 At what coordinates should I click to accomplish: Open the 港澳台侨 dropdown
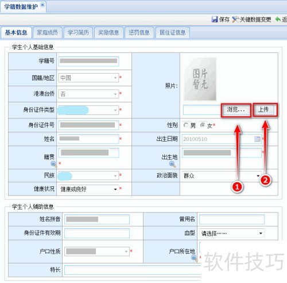(x=88, y=94)
